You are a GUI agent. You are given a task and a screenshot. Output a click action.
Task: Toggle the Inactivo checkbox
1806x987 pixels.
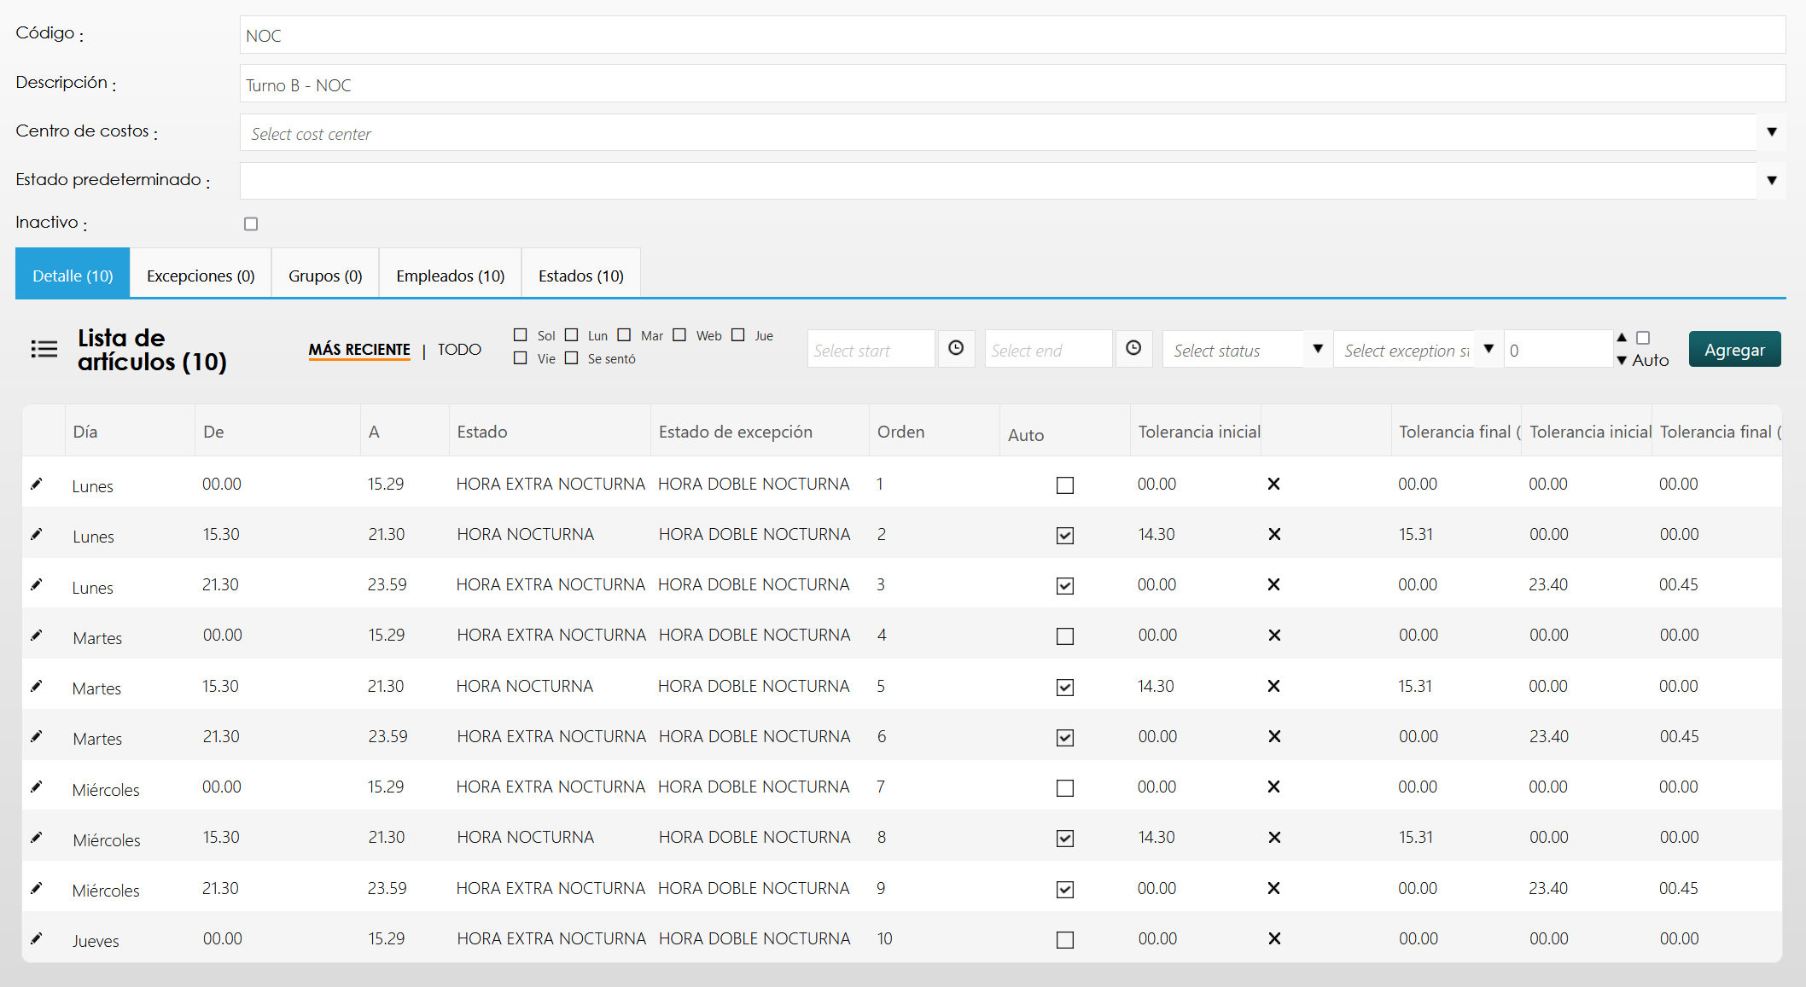pos(251,224)
